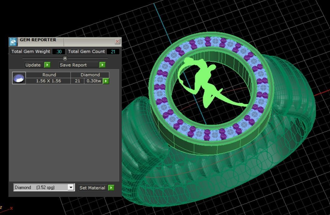The width and height of the screenshot is (330, 215).
Task: Collapse the panel using the round arrow handle
Action: tap(65, 58)
